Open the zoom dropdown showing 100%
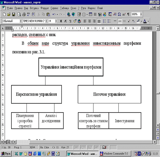 [141, 14]
